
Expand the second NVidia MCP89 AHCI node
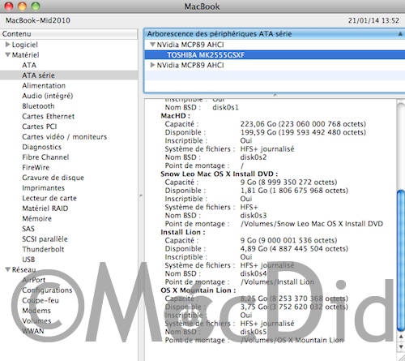pyautogui.click(x=152, y=65)
